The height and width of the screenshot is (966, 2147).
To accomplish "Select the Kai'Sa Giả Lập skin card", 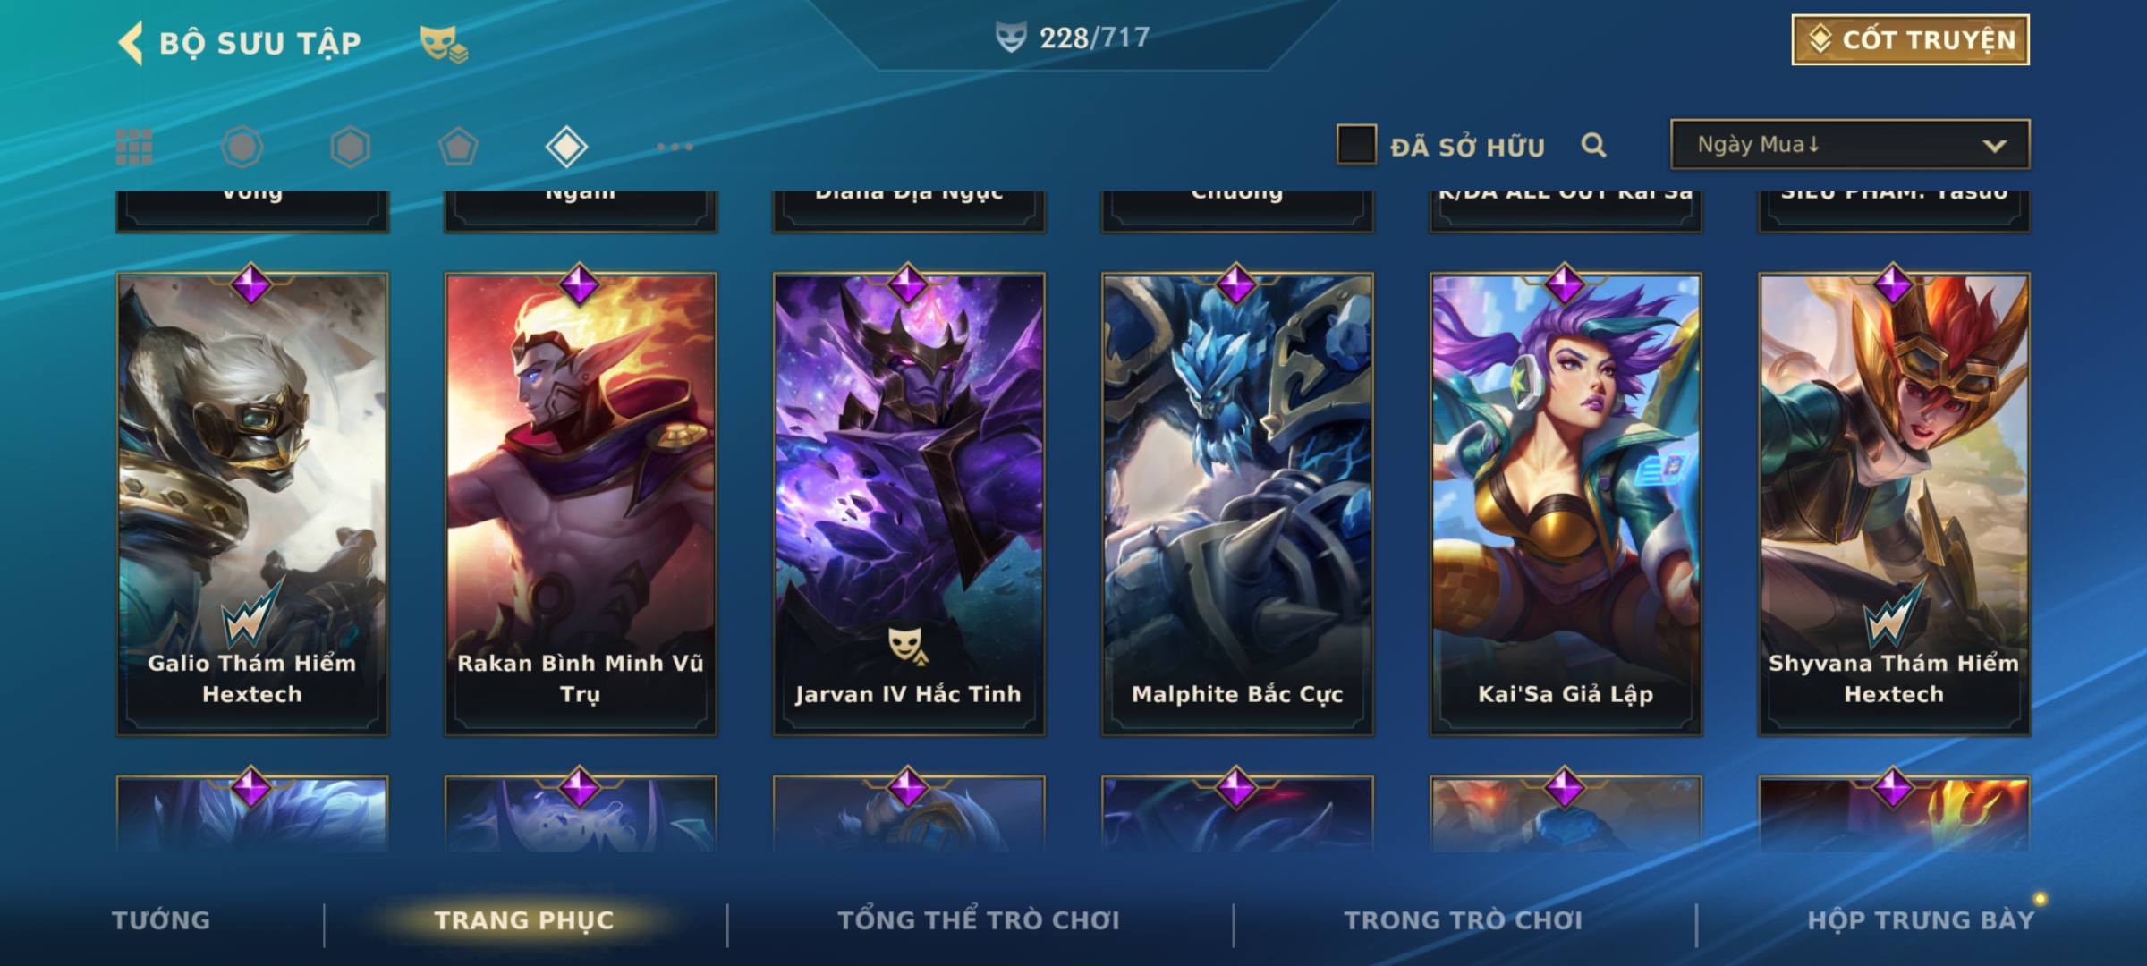I will [1566, 504].
